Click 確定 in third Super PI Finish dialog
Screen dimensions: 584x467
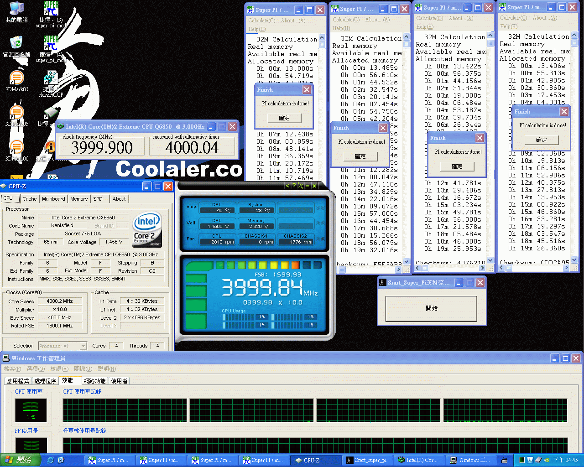457,166
